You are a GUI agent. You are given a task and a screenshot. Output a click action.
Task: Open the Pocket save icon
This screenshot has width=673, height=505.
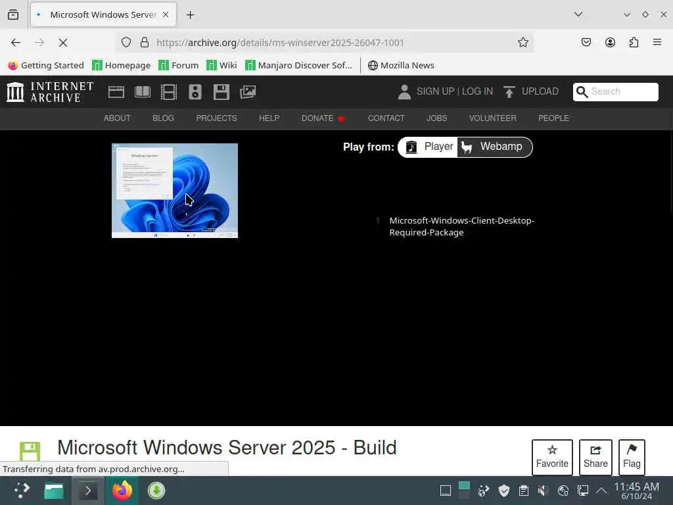tap(586, 42)
